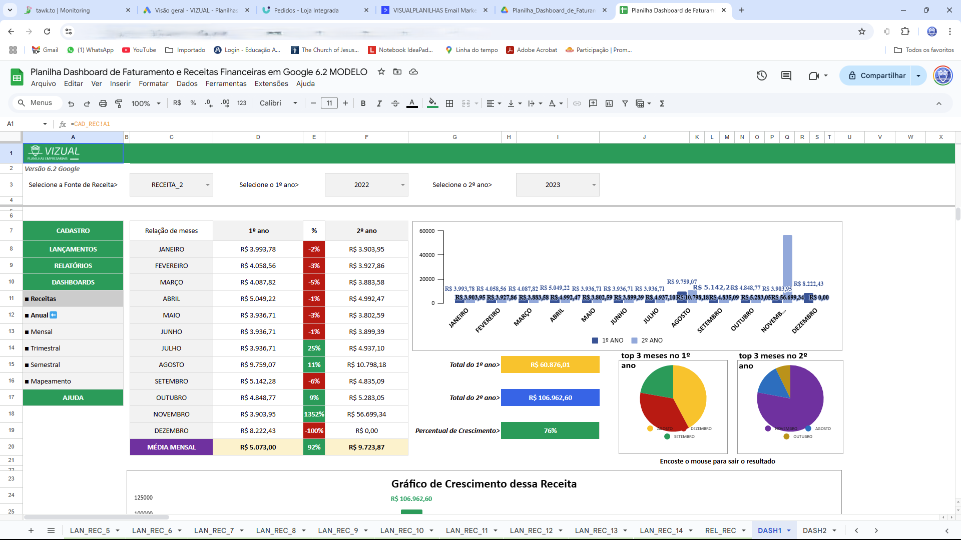Switch to the DASH2 sheet tab
This screenshot has width=961, height=540.
tap(814, 530)
